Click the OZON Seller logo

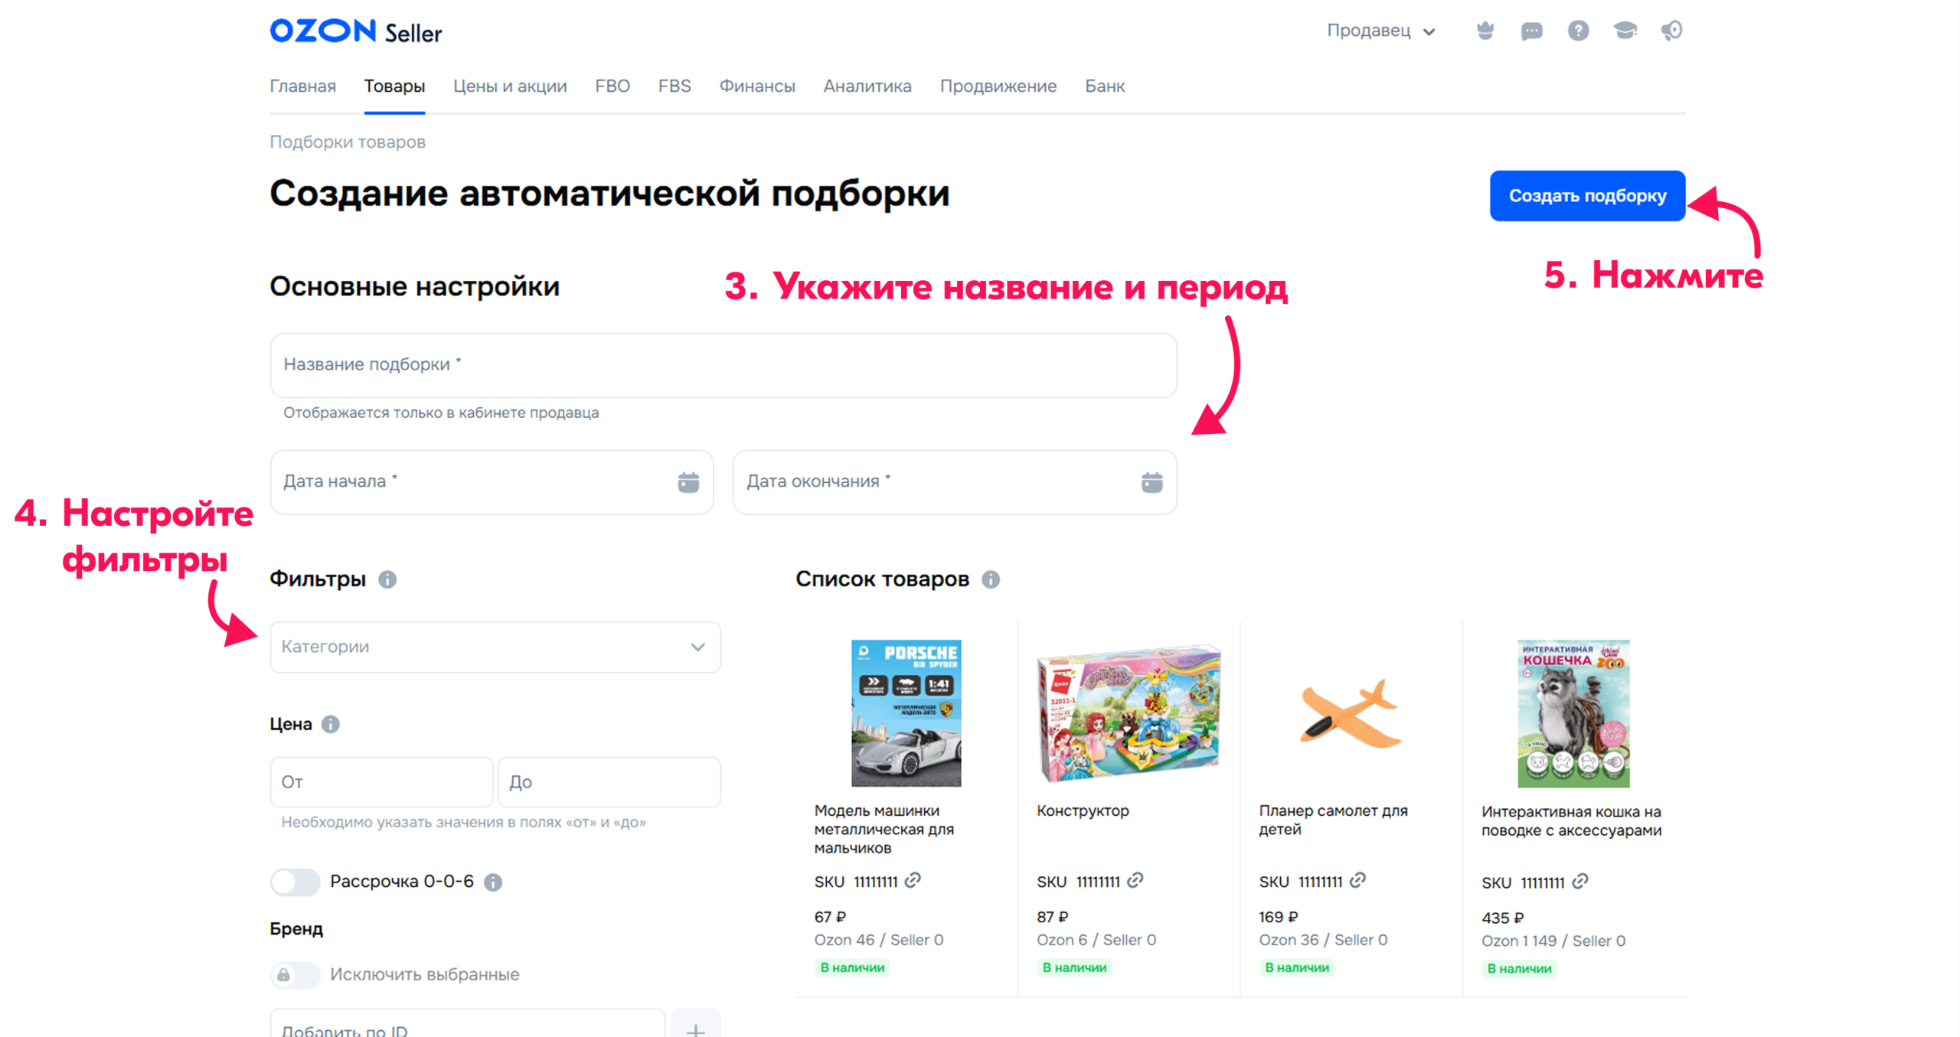point(355,31)
